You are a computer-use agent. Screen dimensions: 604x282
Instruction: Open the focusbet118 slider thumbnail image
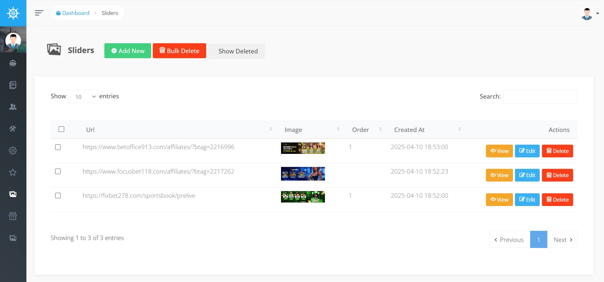(x=303, y=174)
